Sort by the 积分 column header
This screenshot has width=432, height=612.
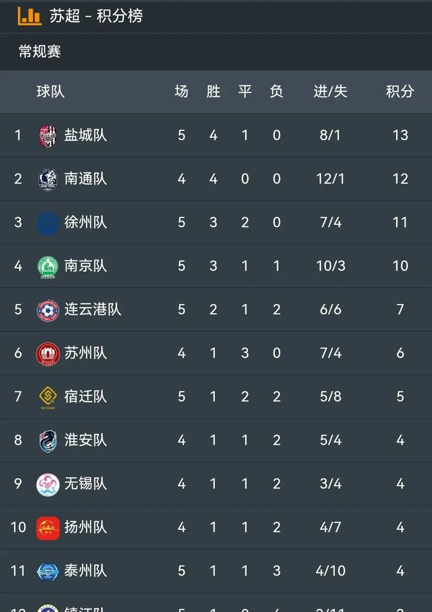pos(400,91)
